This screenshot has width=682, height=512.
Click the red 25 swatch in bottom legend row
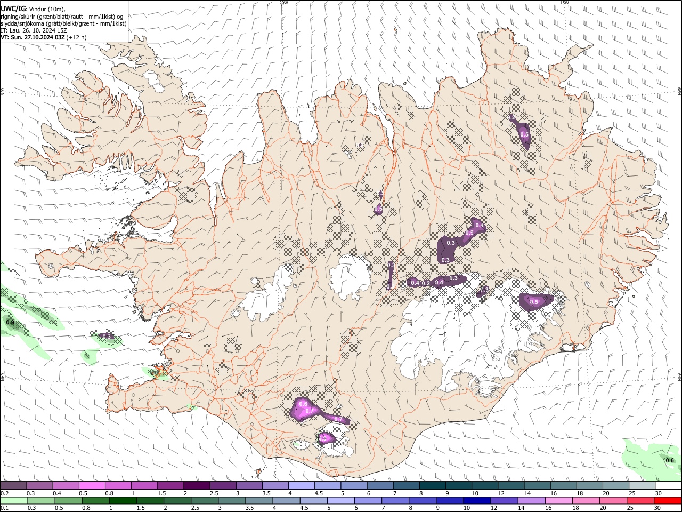[x=641, y=500]
